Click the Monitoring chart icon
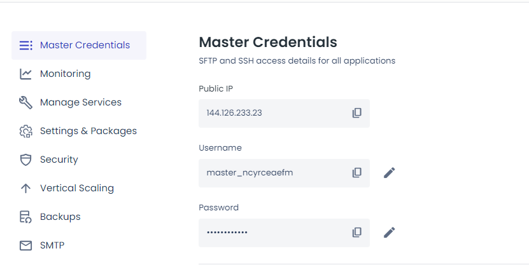Viewport: 529px width, 279px height. click(x=25, y=74)
